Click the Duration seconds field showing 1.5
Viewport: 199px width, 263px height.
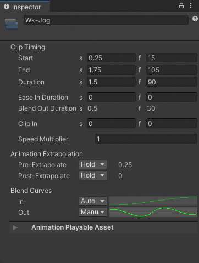click(111, 82)
